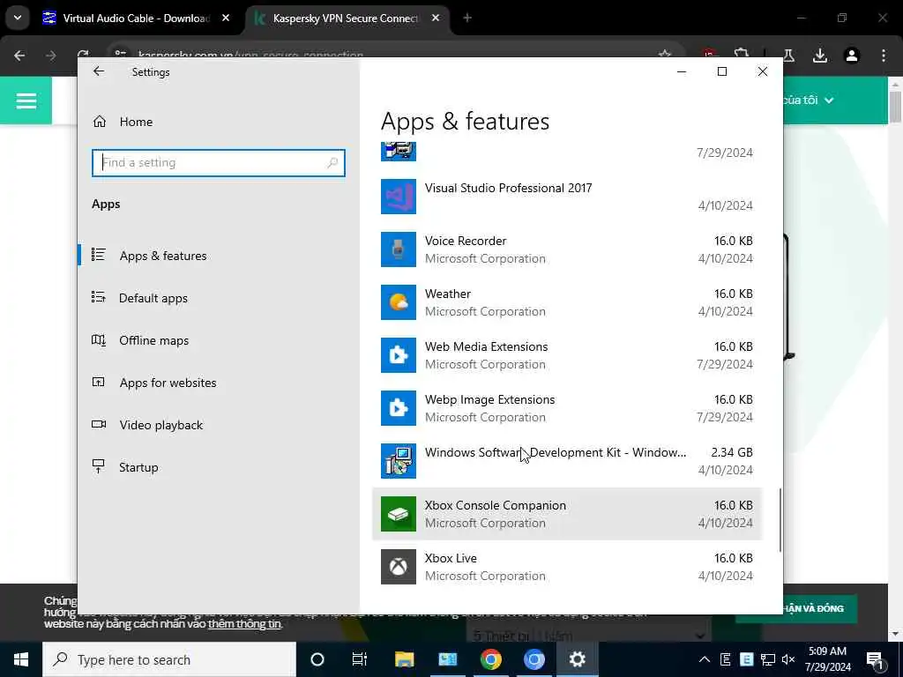Click the Xbox Console Companion icon
The width and height of the screenshot is (903, 677).
[398, 514]
